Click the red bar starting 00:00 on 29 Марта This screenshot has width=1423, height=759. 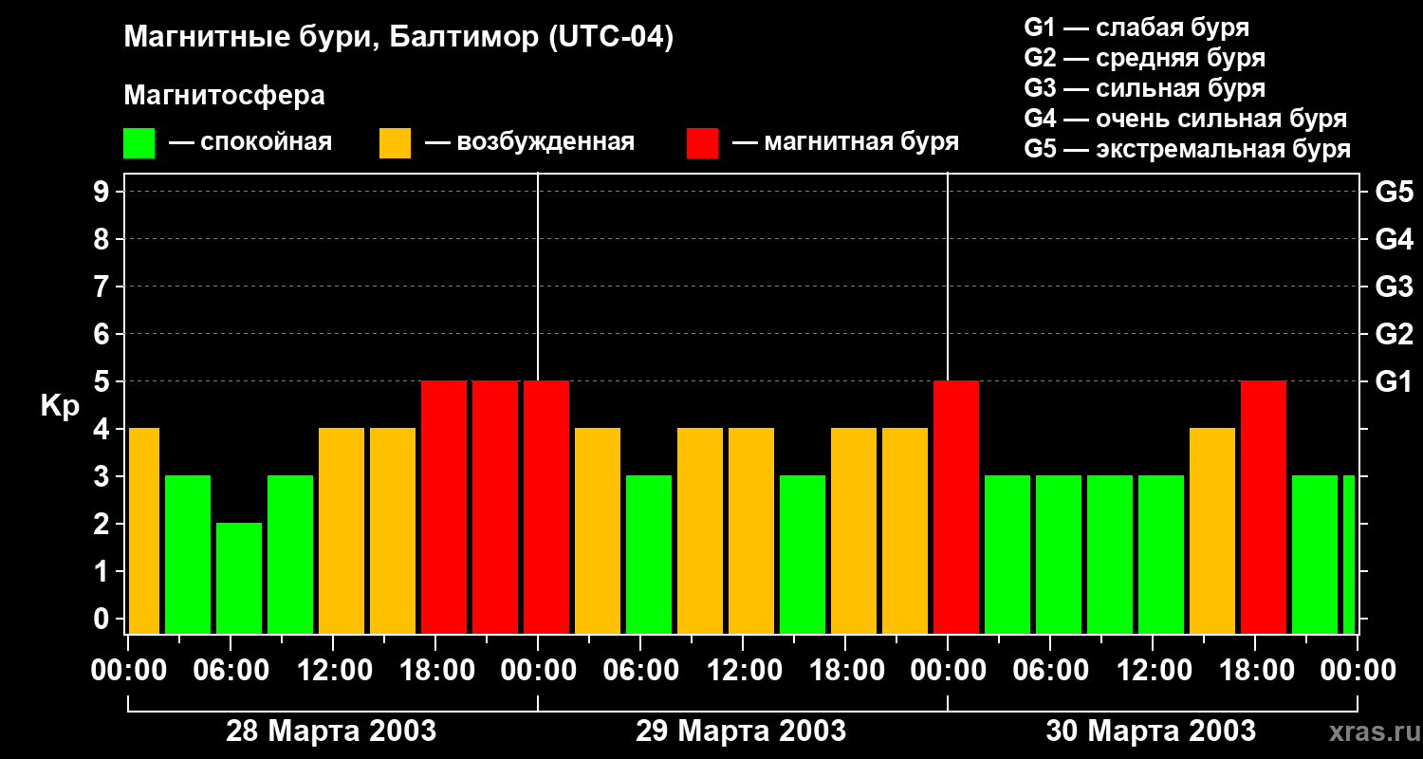tap(546, 507)
